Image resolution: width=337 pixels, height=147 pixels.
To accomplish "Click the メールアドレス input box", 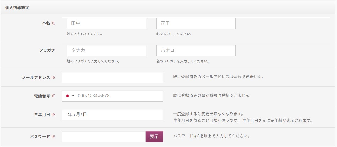I will point(112,77).
